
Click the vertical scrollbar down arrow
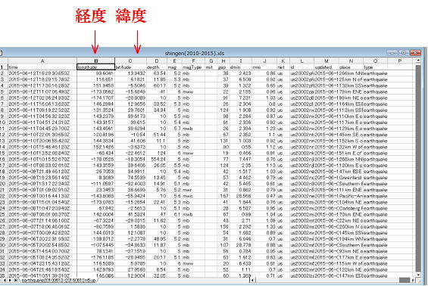click(x=418, y=275)
